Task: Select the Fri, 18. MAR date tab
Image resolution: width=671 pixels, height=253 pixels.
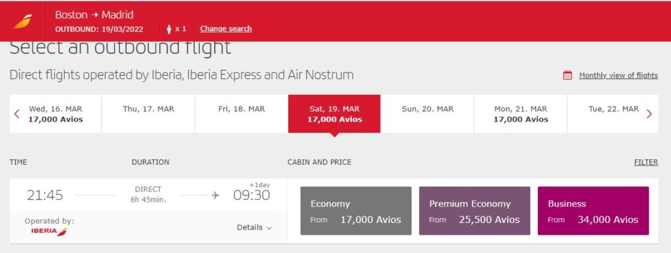Action: [x=241, y=114]
